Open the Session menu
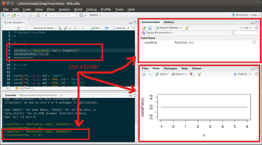Image resolution: width=262 pixels, height=145 pixels. 64,9
